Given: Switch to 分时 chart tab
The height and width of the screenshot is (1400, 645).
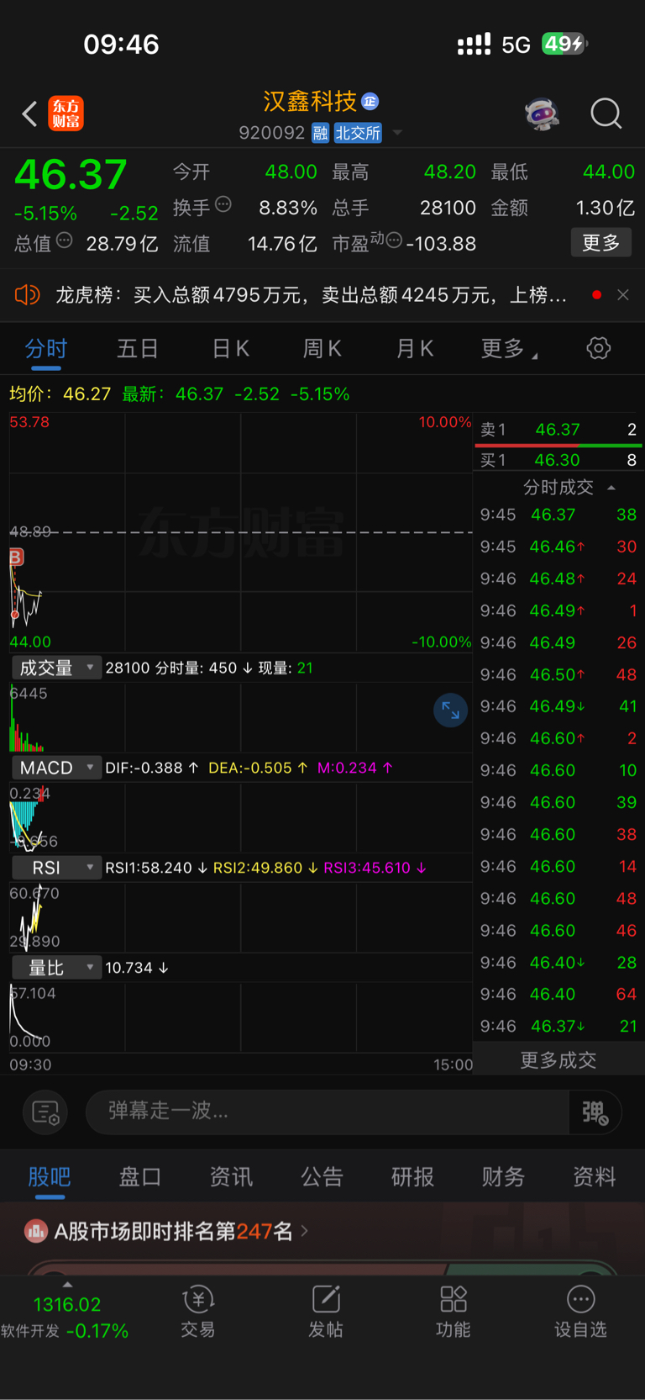Looking at the screenshot, I should tap(46, 349).
